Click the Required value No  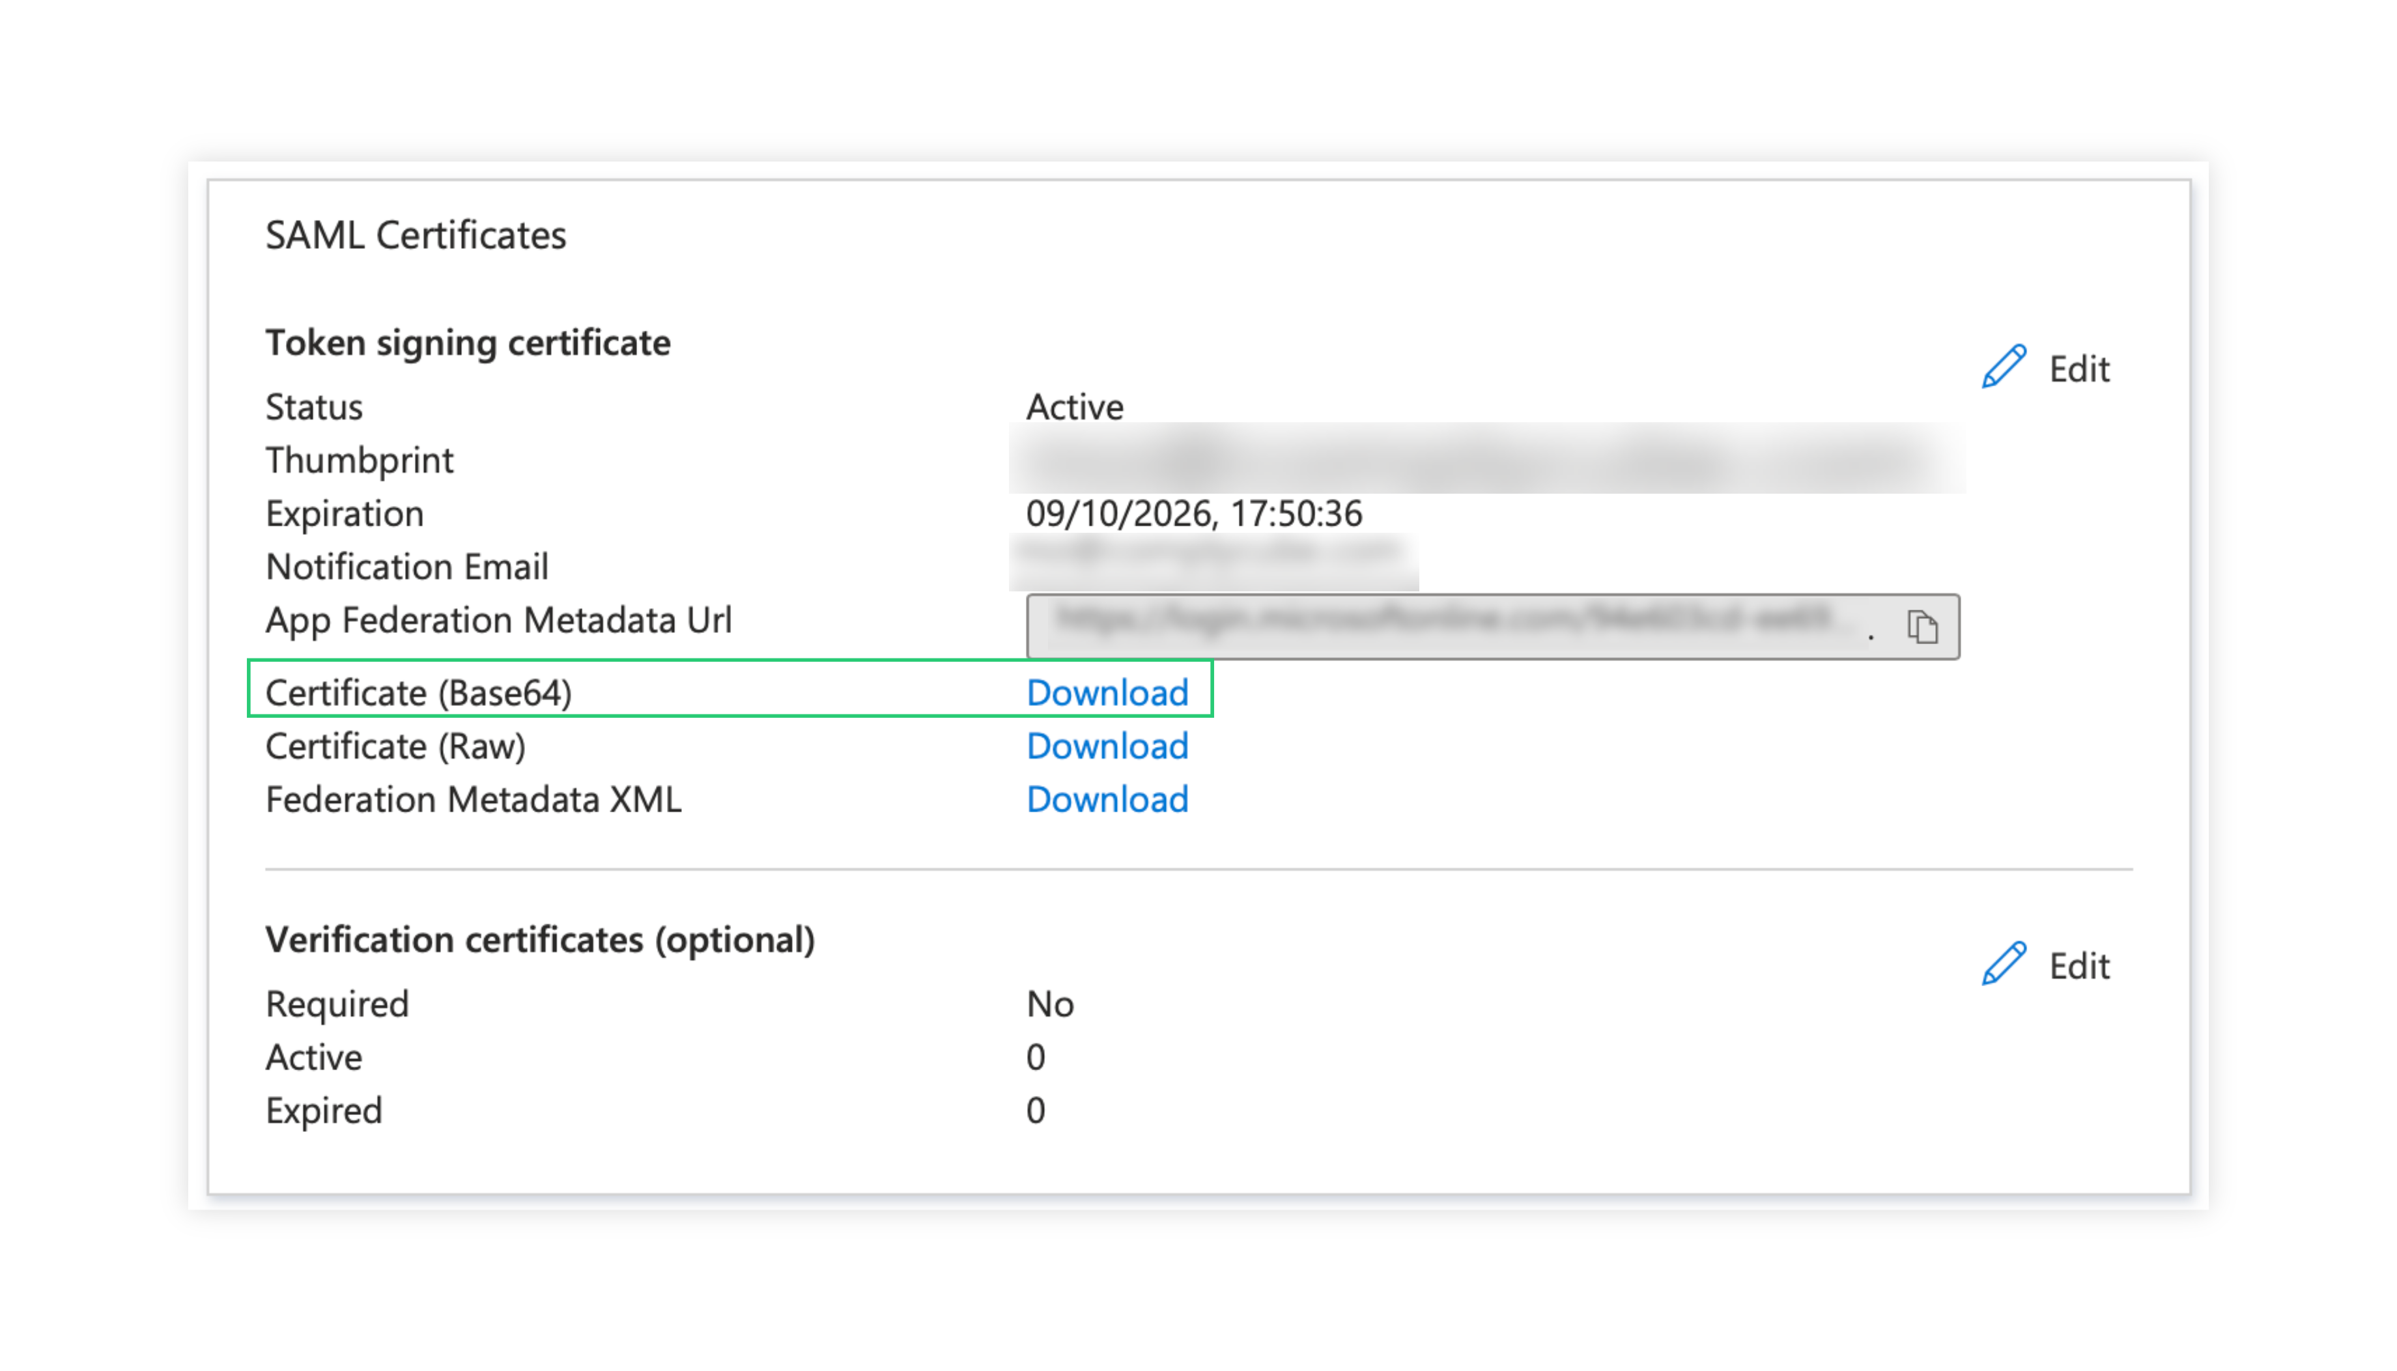1050,1005
